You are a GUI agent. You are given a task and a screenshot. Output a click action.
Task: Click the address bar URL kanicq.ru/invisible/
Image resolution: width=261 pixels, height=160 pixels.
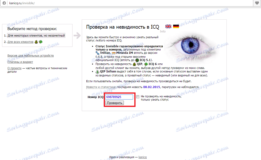22,3
